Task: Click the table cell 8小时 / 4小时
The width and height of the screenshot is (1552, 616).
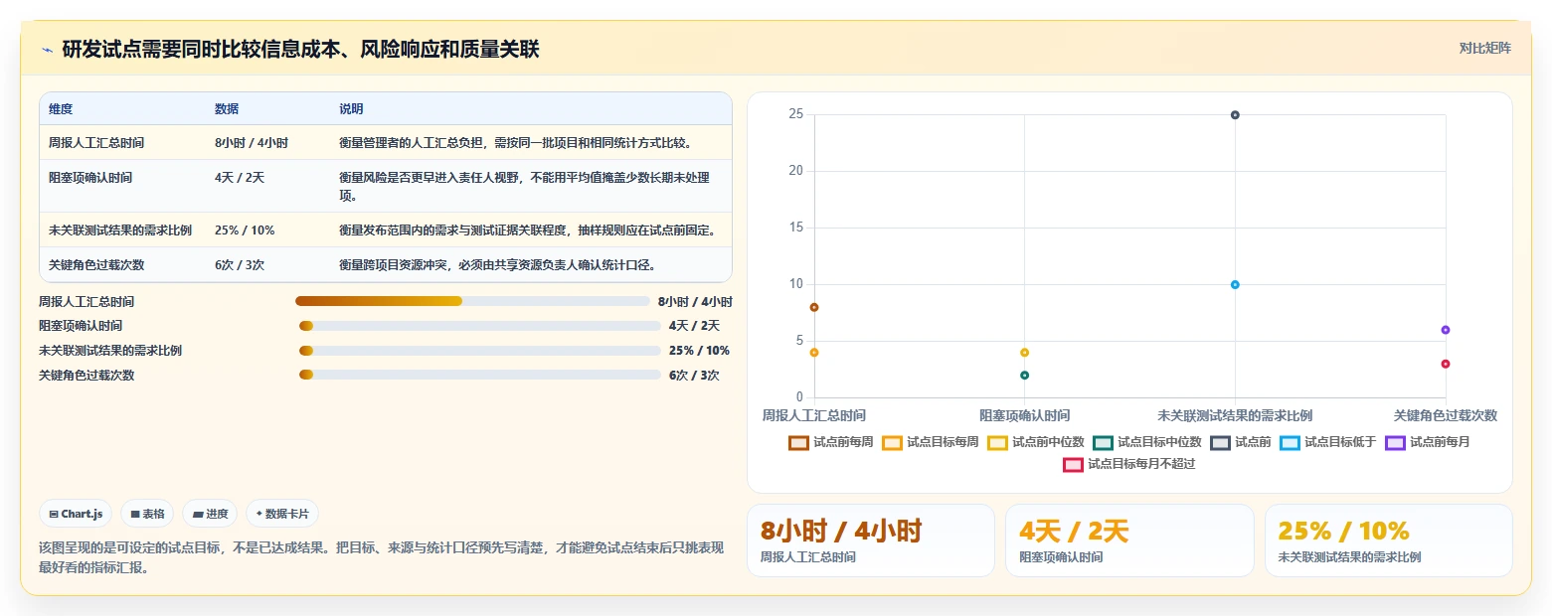Action: [x=252, y=143]
